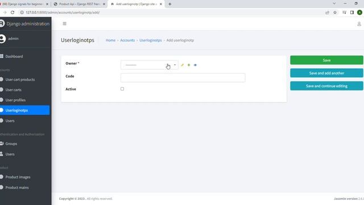The image size is (364, 205).
Task: Open Users under Accounts in the sidebar
Action: (x=10, y=121)
